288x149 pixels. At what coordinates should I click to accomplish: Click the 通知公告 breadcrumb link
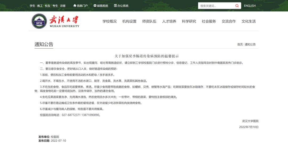click(x=250, y=44)
